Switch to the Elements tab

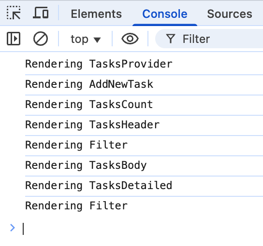(x=96, y=14)
